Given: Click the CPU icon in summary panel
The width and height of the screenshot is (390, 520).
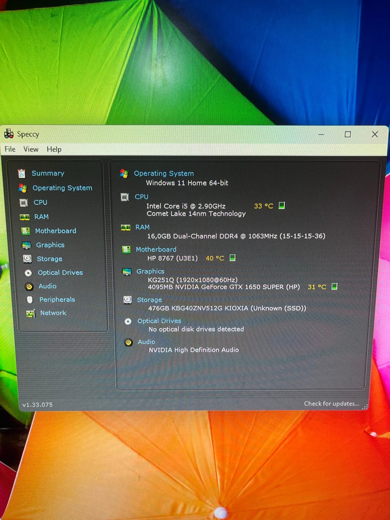Looking at the screenshot, I should [x=125, y=197].
